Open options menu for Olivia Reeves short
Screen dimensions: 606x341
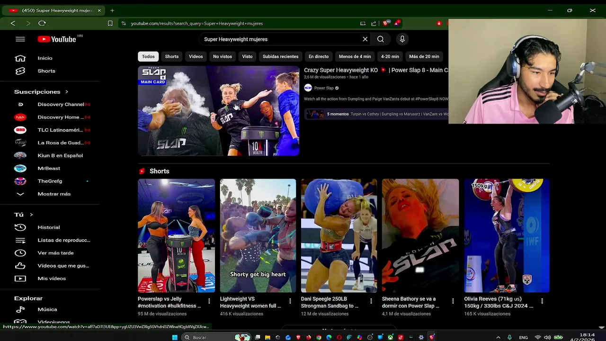pos(542,301)
